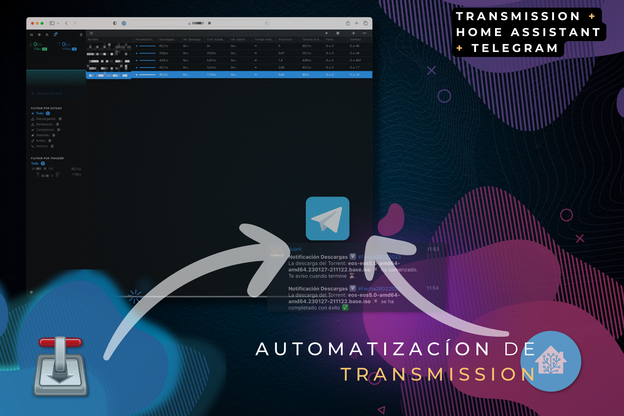Open the notifications bell with badge
The image size is (624, 416).
tap(55, 34)
